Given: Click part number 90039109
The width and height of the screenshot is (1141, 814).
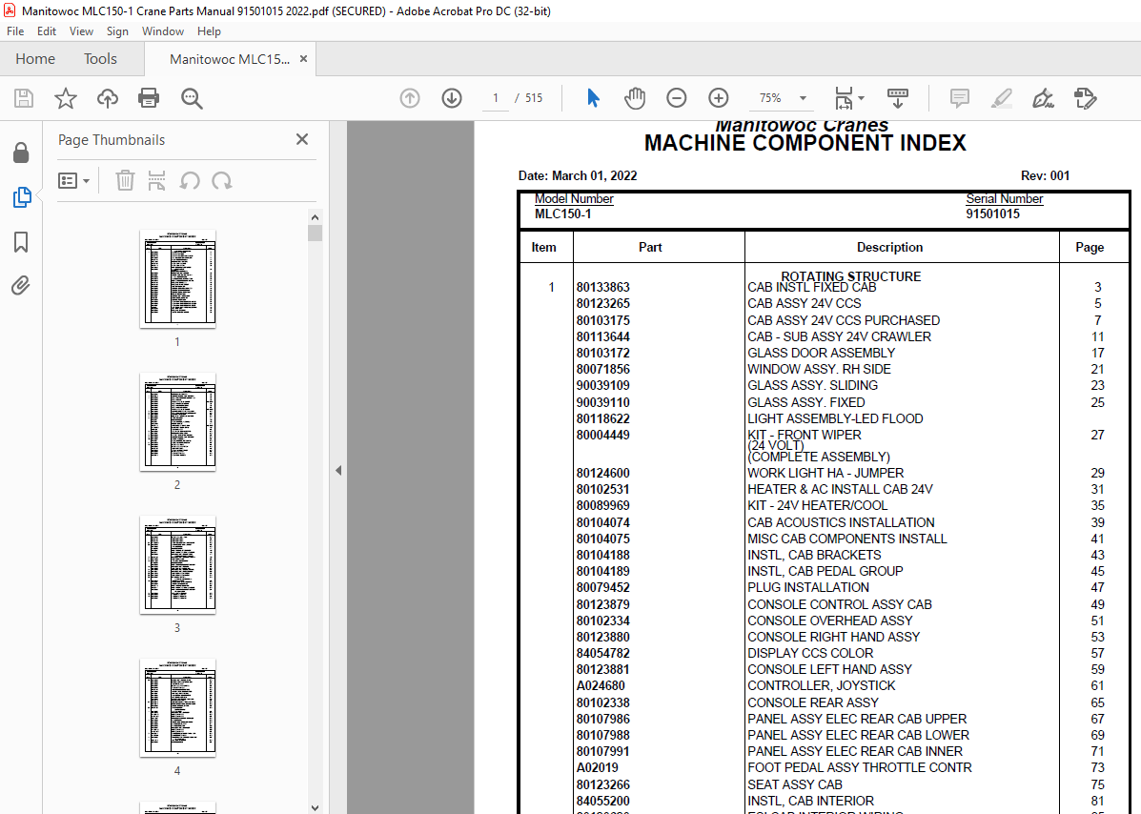Looking at the screenshot, I should pos(603,385).
